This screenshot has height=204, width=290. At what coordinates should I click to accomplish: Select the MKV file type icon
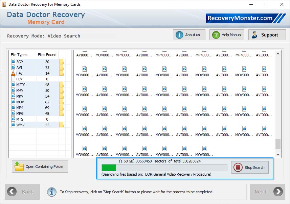click(x=13, y=96)
